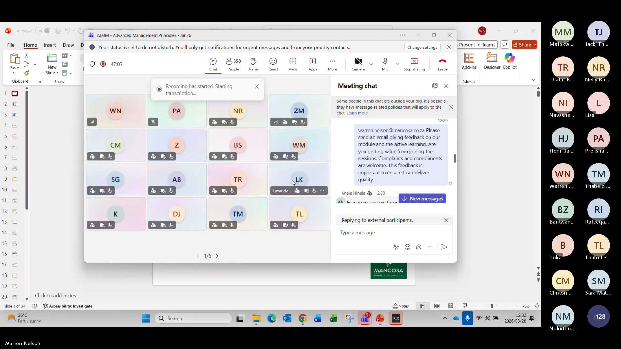Screen dimensions: 621x349
Task: Open Microsoft Teams from the taskbar
Action: [365, 319]
